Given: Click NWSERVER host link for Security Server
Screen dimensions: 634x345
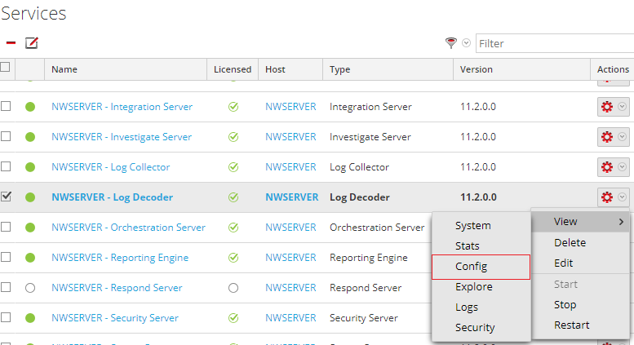Looking at the screenshot, I should [x=290, y=318].
